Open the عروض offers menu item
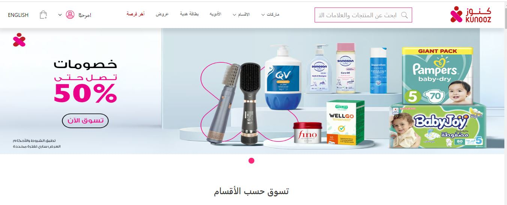Viewport: 507px width, 205px height. coord(162,14)
